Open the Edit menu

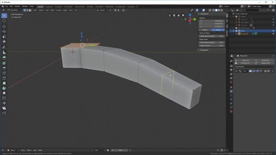click(x=11, y=6)
